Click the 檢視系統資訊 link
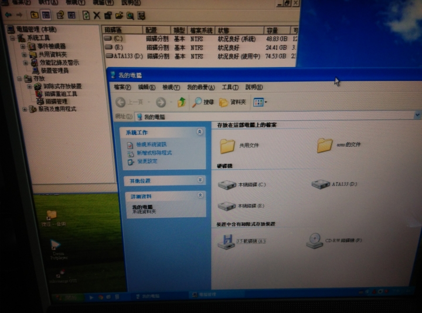 point(151,144)
